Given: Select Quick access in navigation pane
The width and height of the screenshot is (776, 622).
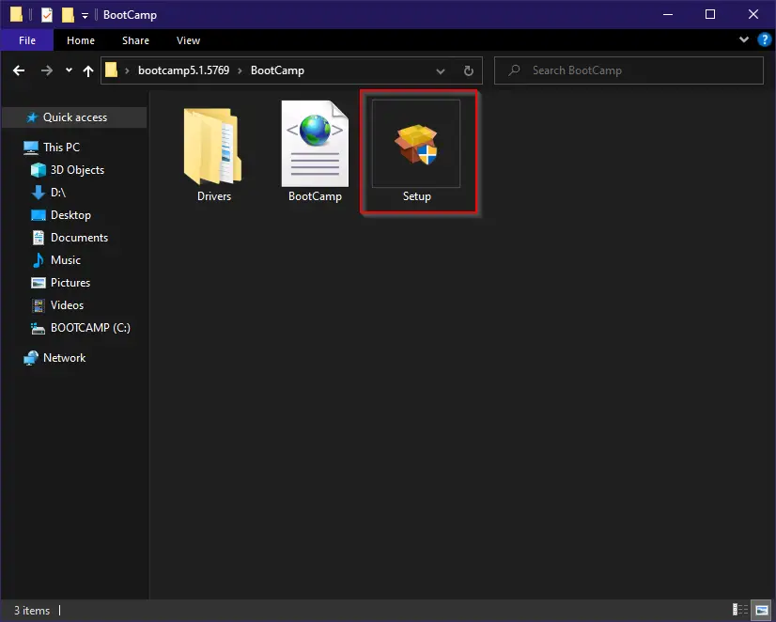Looking at the screenshot, I should pyautogui.click(x=74, y=117).
